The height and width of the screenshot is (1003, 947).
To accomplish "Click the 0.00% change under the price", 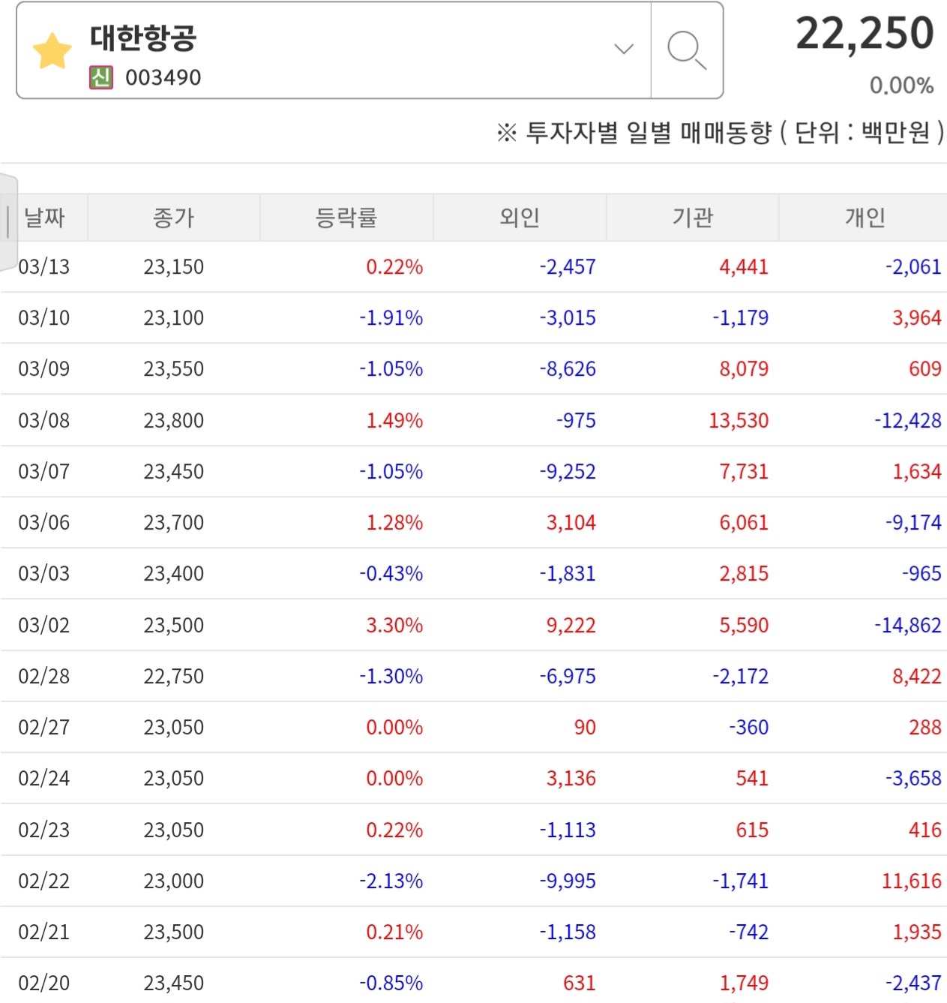I will tap(901, 86).
